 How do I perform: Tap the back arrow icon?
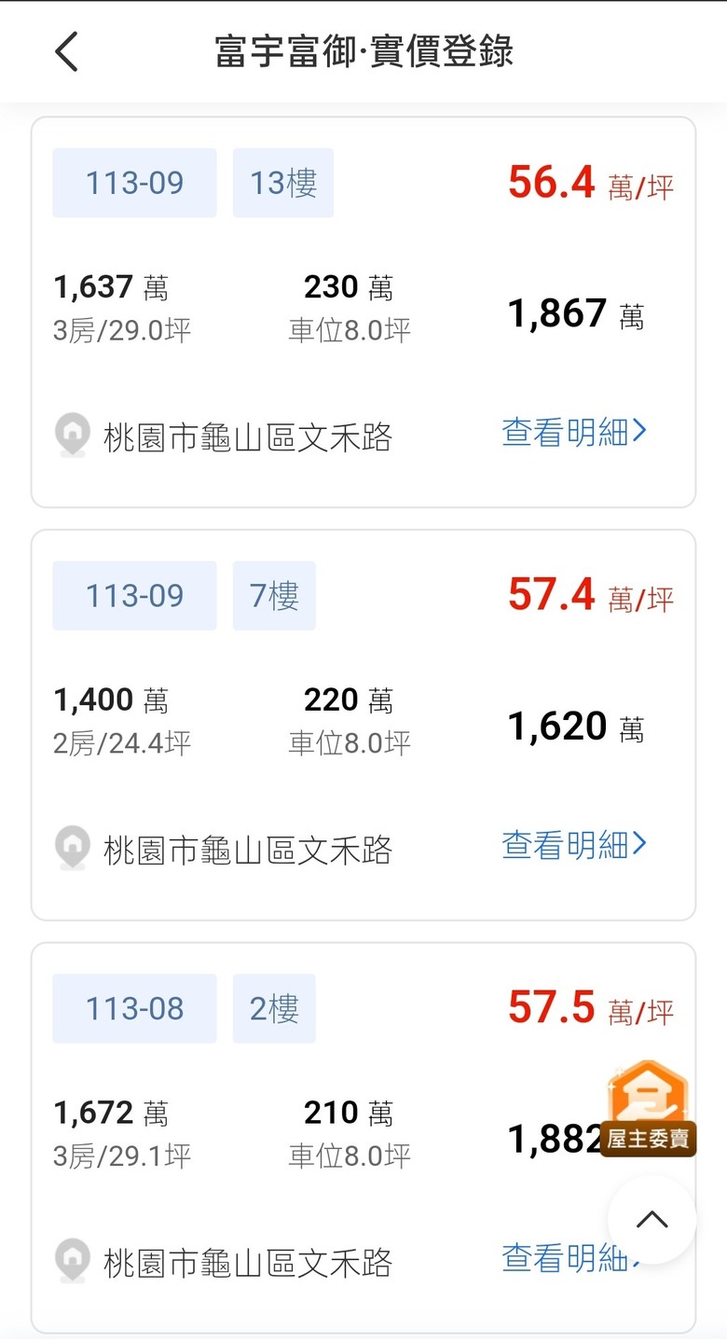tap(66, 51)
